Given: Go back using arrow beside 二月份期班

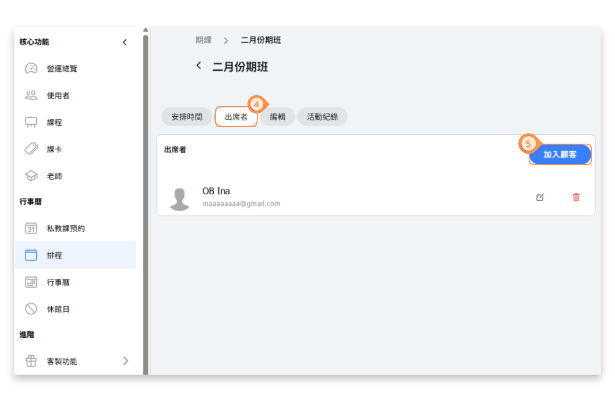Looking at the screenshot, I should point(199,66).
